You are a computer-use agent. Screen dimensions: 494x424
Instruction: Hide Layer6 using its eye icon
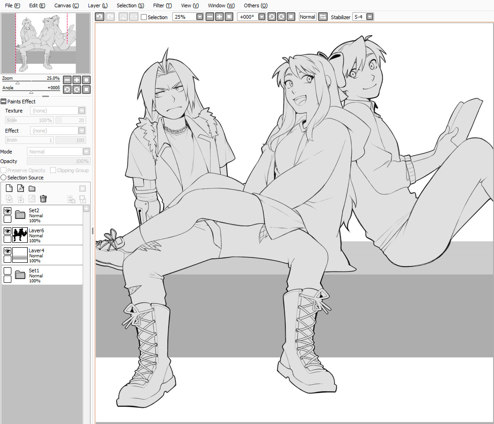(8, 231)
